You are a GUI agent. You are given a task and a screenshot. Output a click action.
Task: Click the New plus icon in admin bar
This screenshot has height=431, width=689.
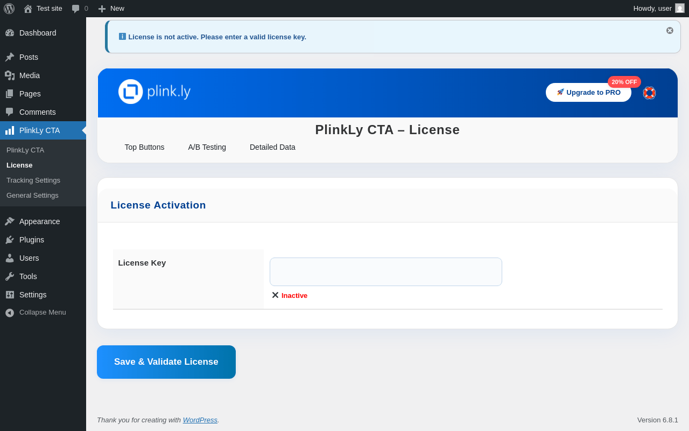point(102,9)
